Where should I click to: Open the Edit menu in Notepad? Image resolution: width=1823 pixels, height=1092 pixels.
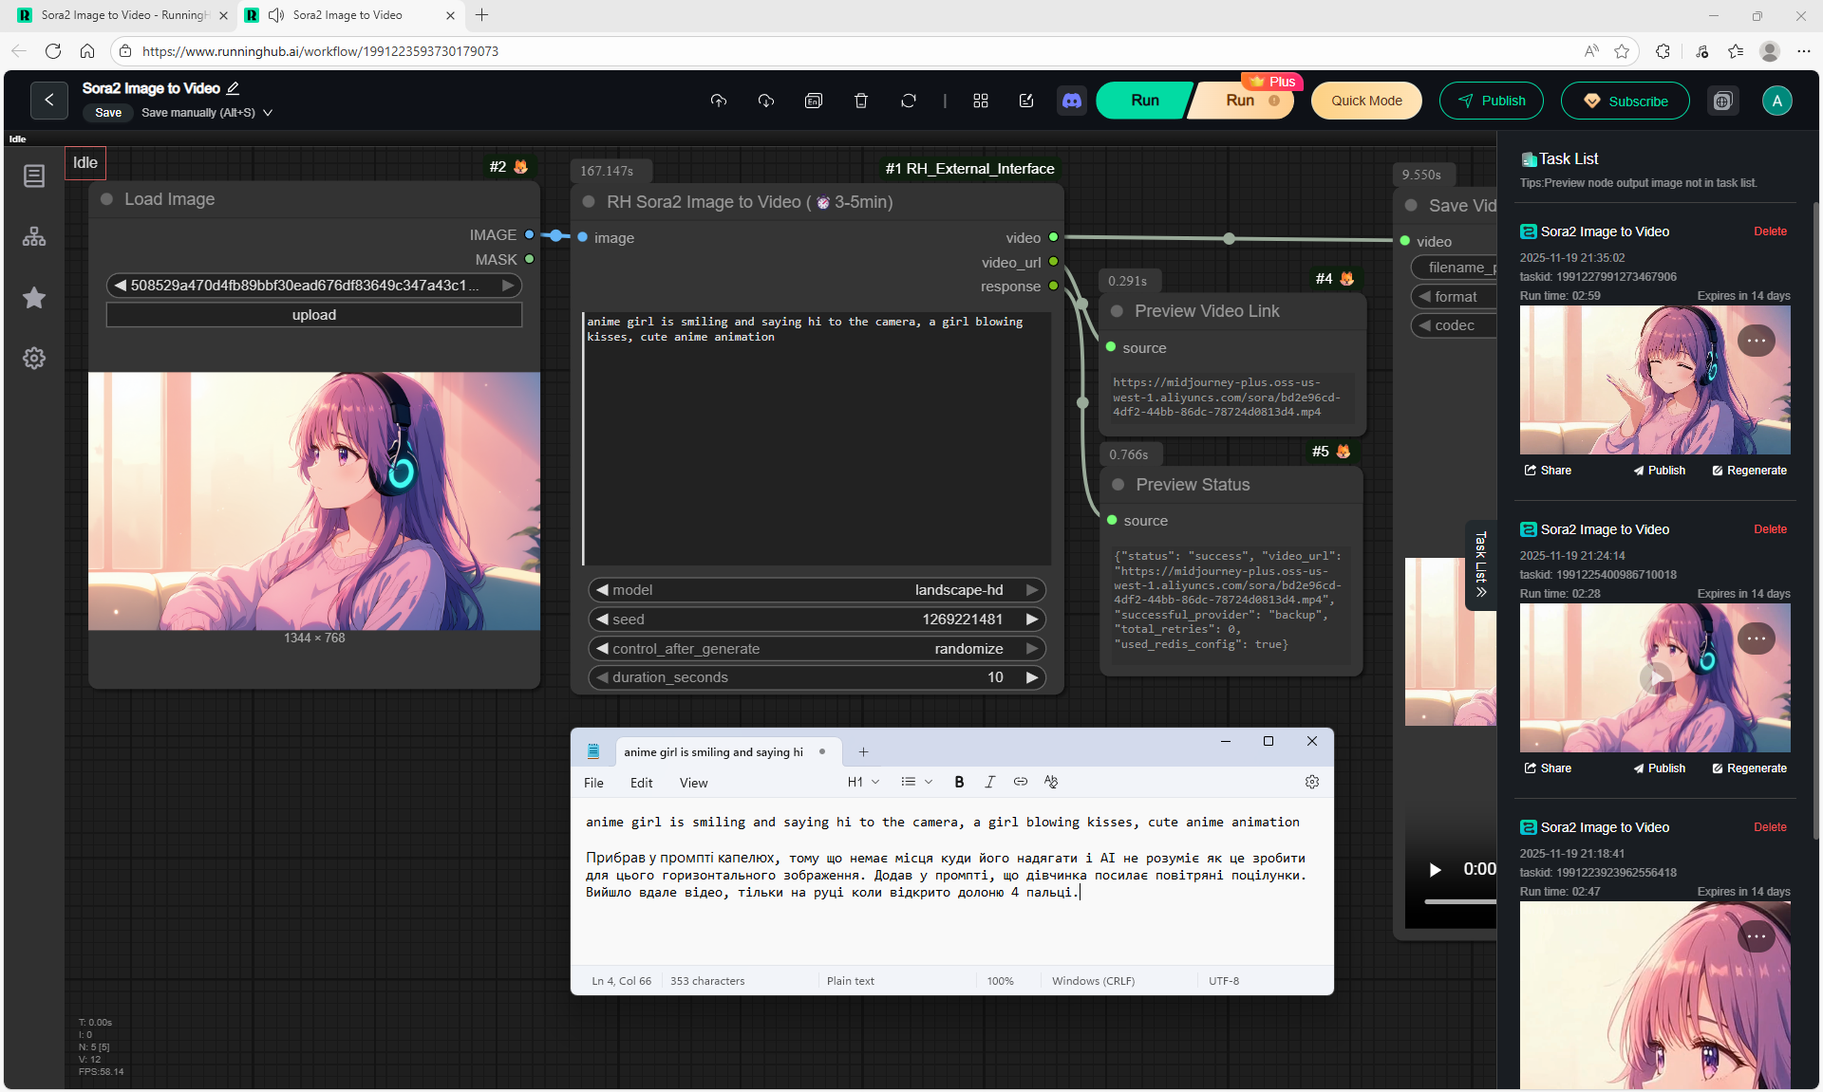pos(641,783)
